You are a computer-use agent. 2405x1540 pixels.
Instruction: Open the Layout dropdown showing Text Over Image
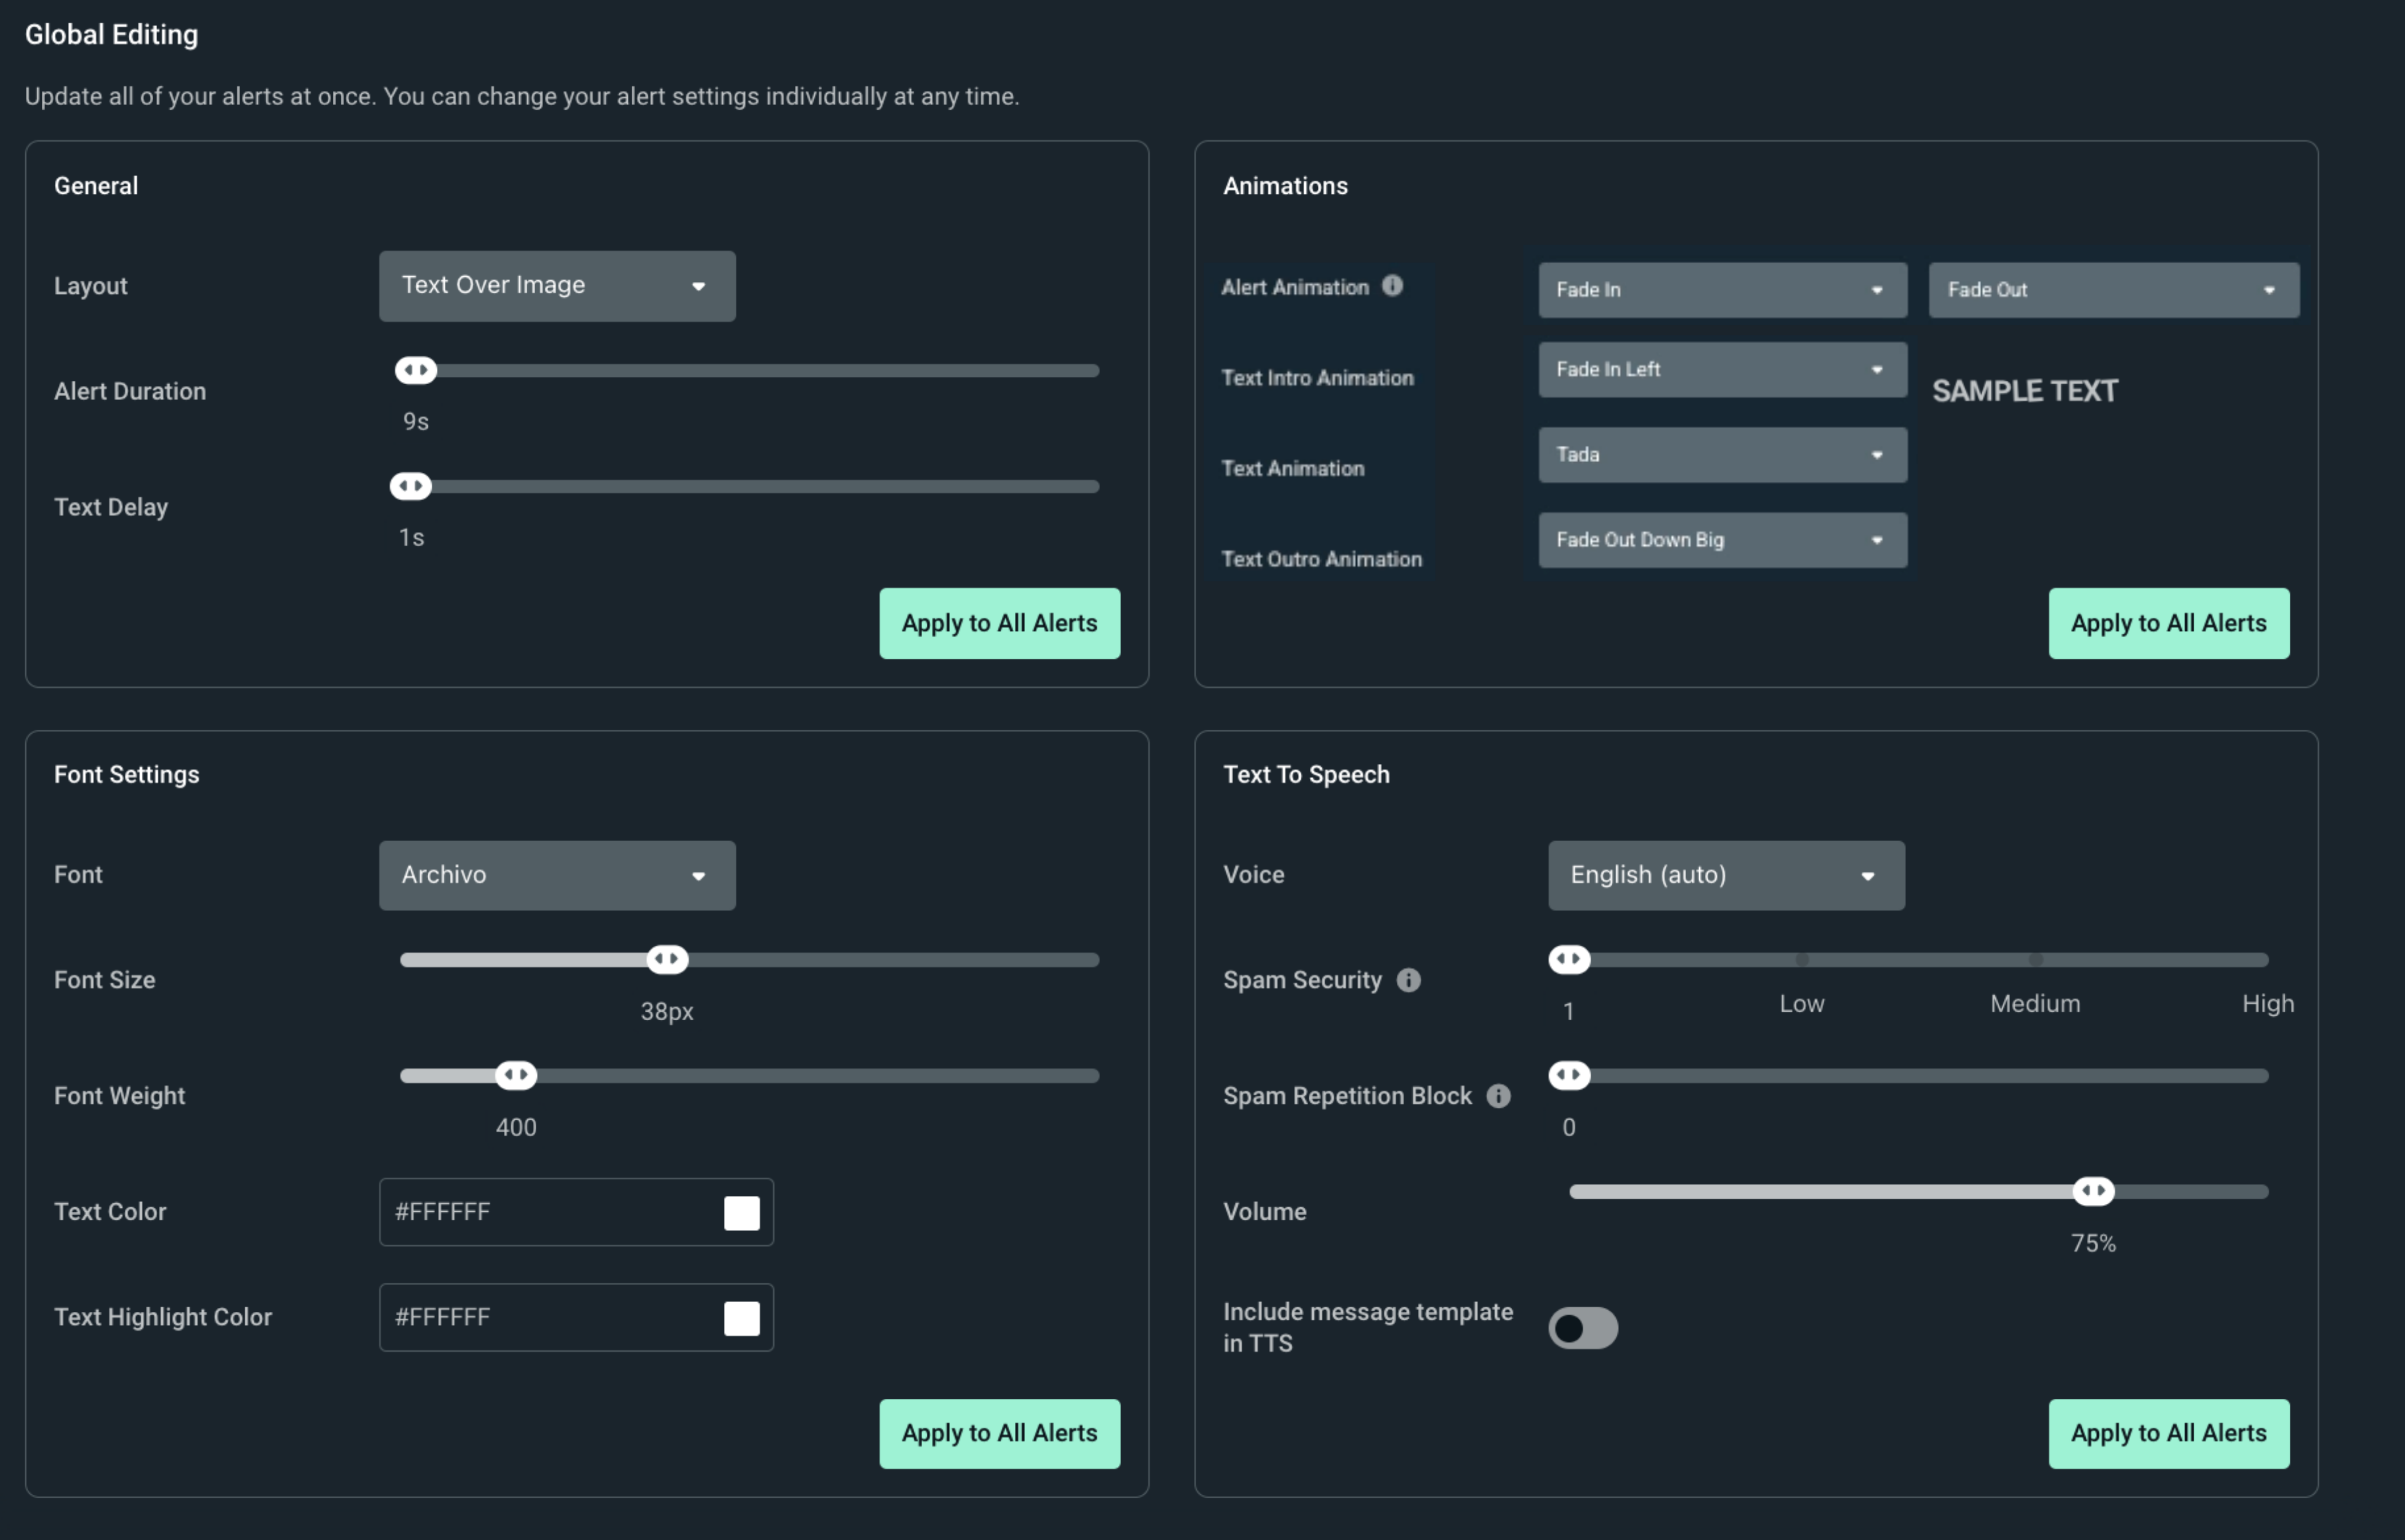(x=557, y=286)
